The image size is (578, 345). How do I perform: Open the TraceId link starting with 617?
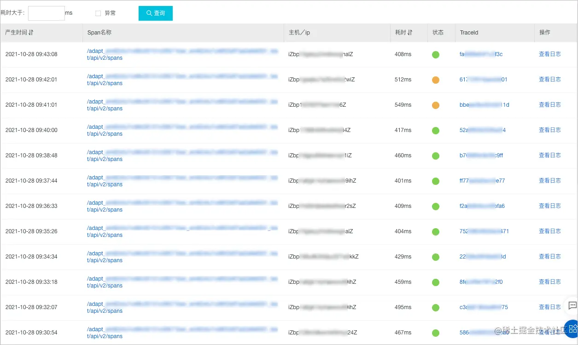[x=483, y=80]
